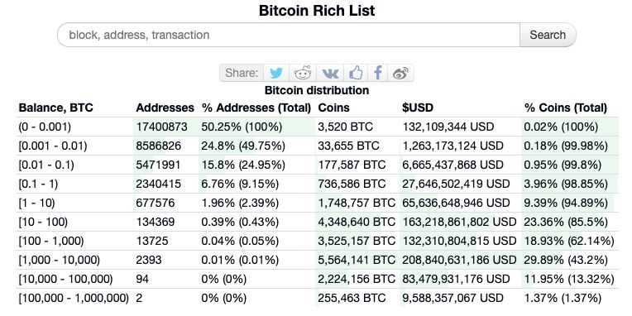Share via the VK icon
632x316 pixels.
pos(330,74)
